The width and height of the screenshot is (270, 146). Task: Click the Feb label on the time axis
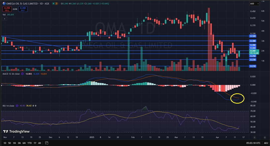[133, 137]
